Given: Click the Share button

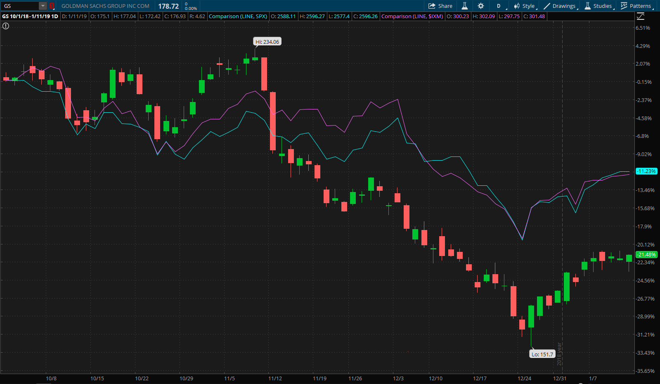Looking at the screenshot, I should tap(440, 6).
